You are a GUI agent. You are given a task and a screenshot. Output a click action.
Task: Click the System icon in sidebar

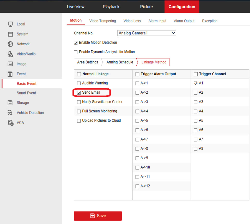tap(10, 34)
